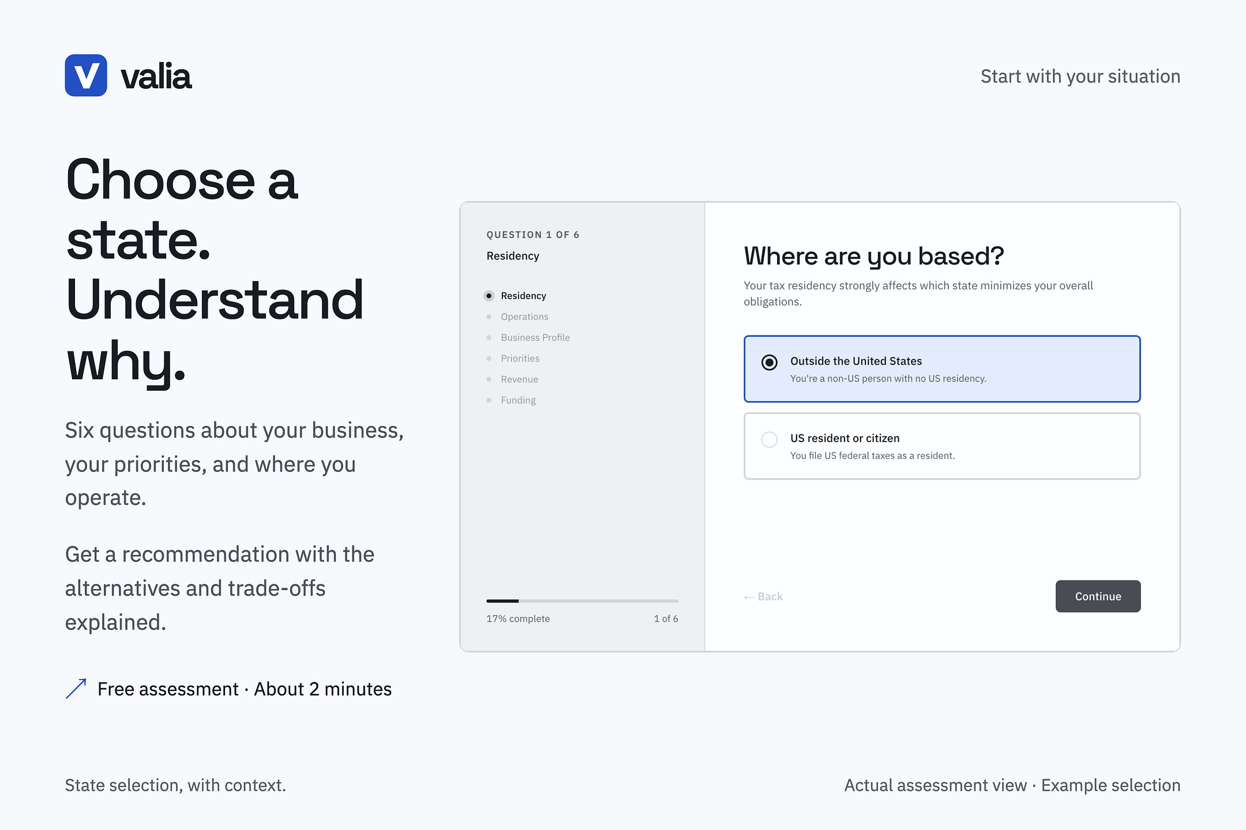Click Free assessment · About 2 minutes text
Screen dimensions: 1246x830
click(x=245, y=689)
